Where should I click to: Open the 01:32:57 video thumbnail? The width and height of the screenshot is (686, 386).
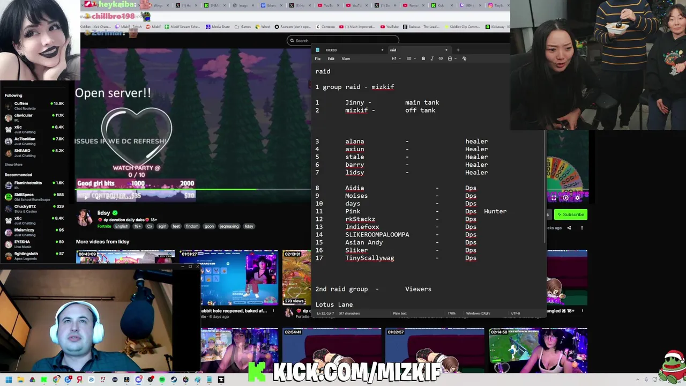pyautogui.click(x=434, y=350)
